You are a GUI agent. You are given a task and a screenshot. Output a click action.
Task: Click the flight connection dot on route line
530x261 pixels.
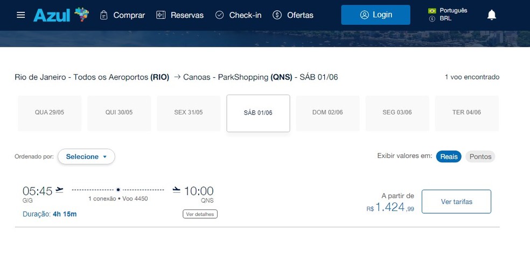118,190
